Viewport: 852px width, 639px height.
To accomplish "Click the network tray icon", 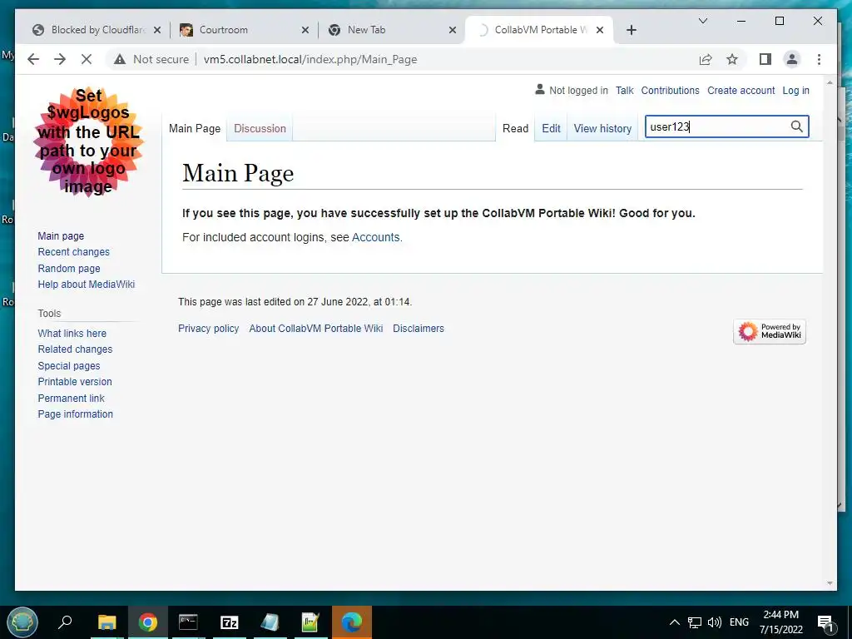I will (x=695, y=622).
